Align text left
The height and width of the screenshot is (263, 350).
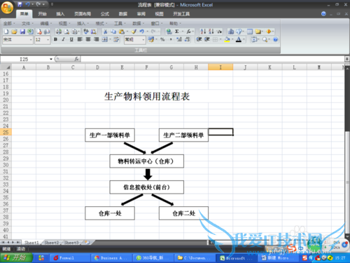[80, 39]
